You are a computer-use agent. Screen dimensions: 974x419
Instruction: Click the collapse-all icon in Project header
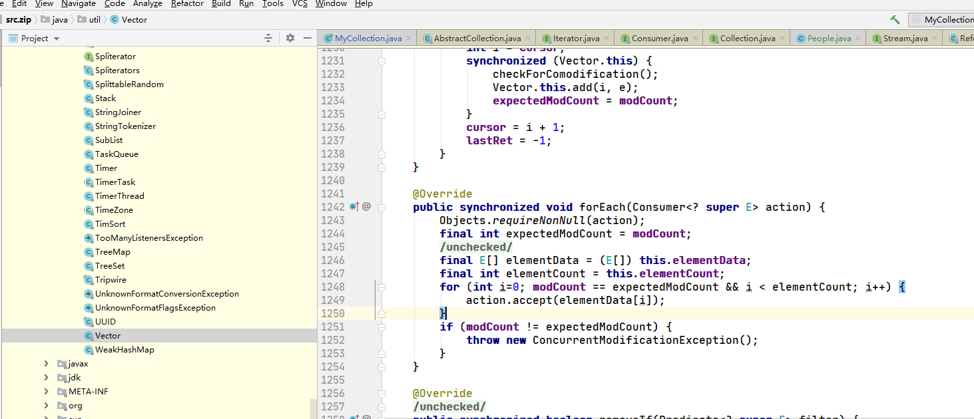click(x=268, y=38)
